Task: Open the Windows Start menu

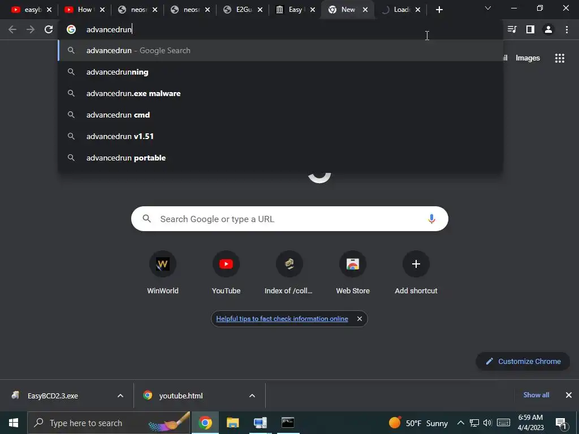Action: [14, 423]
